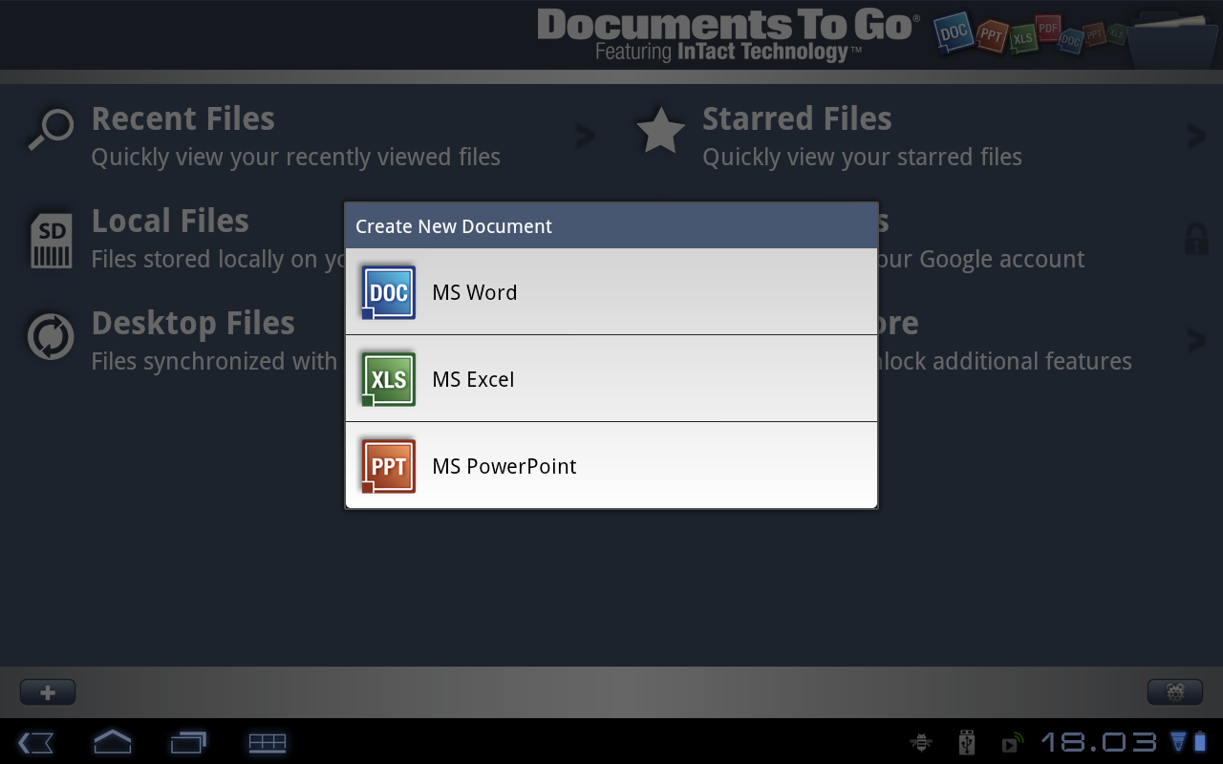The width and height of the screenshot is (1223, 764).
Task: Pick MS PowerPoint in the Create New Document dialog
Action: click(611, 466)
